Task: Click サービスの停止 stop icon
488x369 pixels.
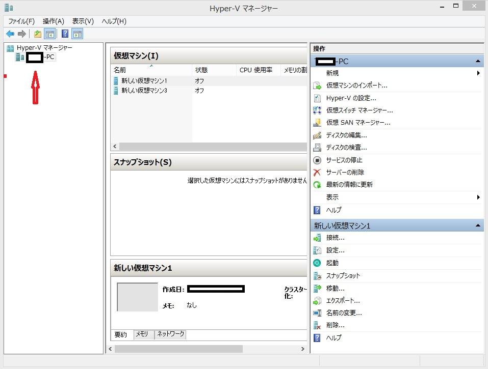Action: pos(317,160)
